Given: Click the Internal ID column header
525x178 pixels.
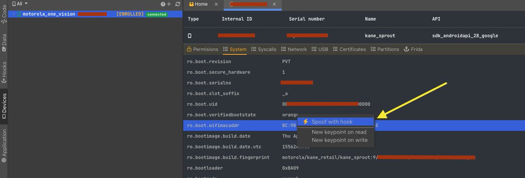Looking at the screenshot, I should [x=237, y=19].
